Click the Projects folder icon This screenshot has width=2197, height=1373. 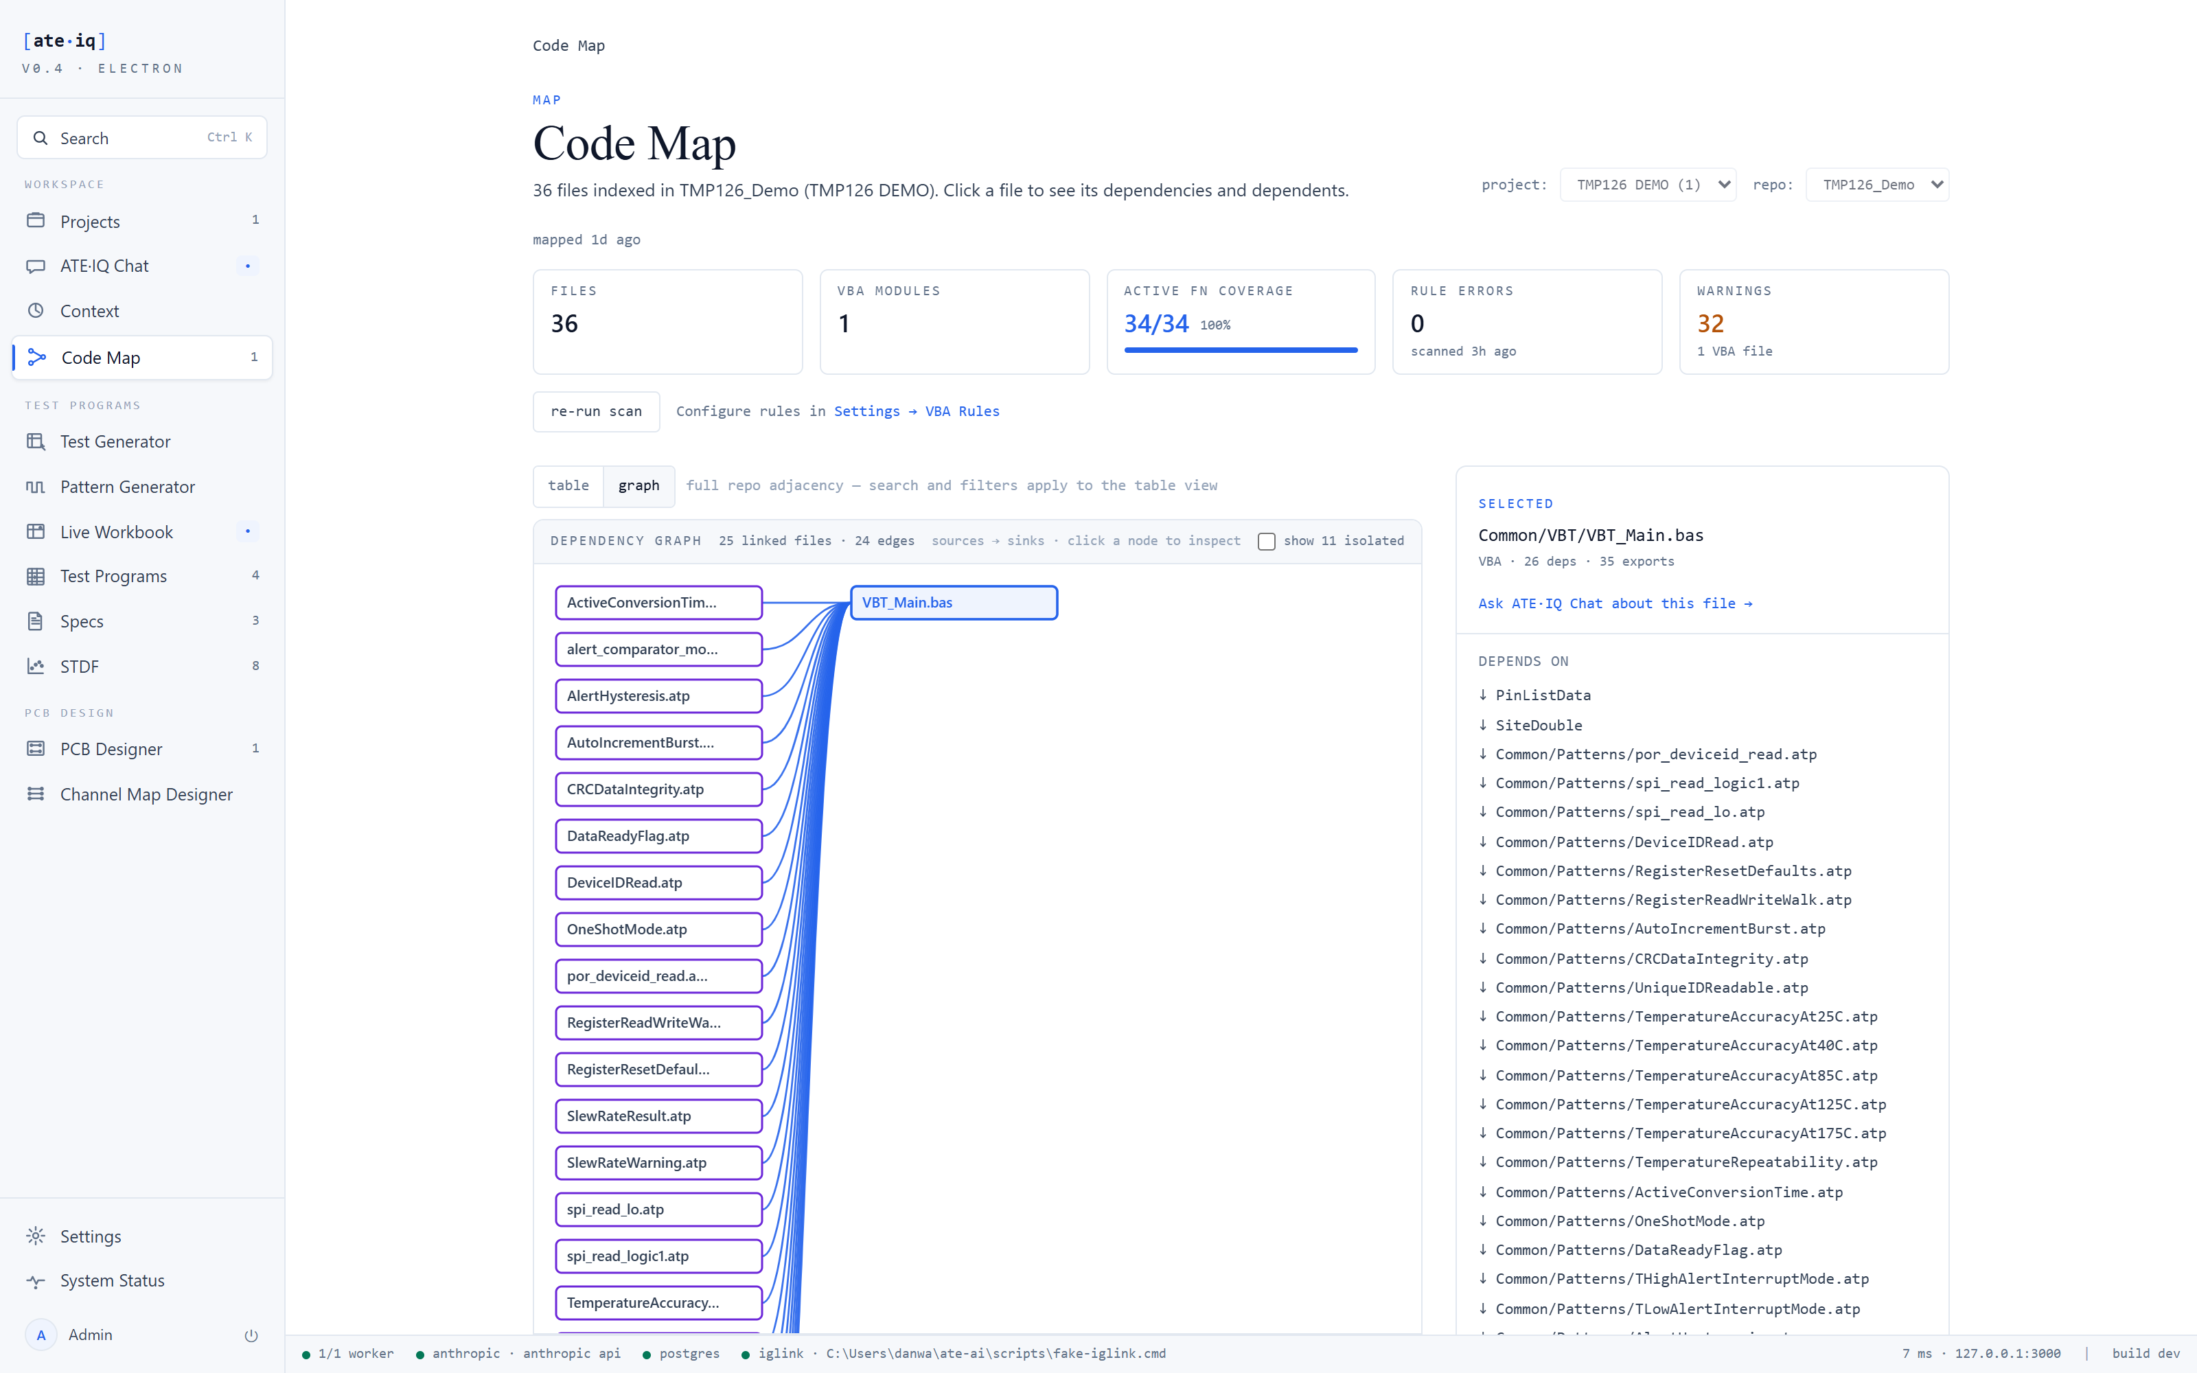click(36, 220)
